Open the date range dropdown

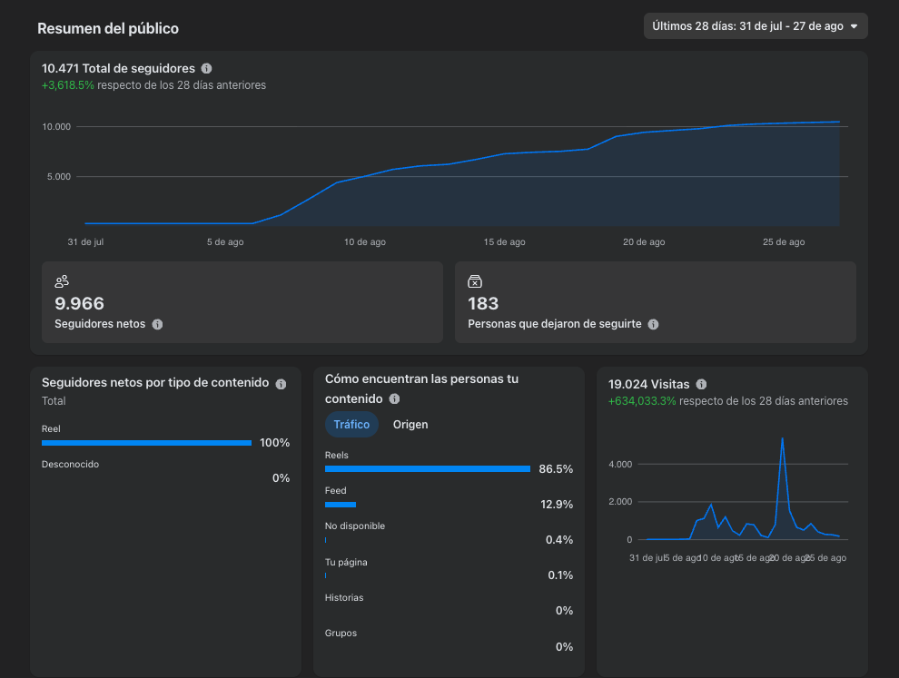pos(756,26)
